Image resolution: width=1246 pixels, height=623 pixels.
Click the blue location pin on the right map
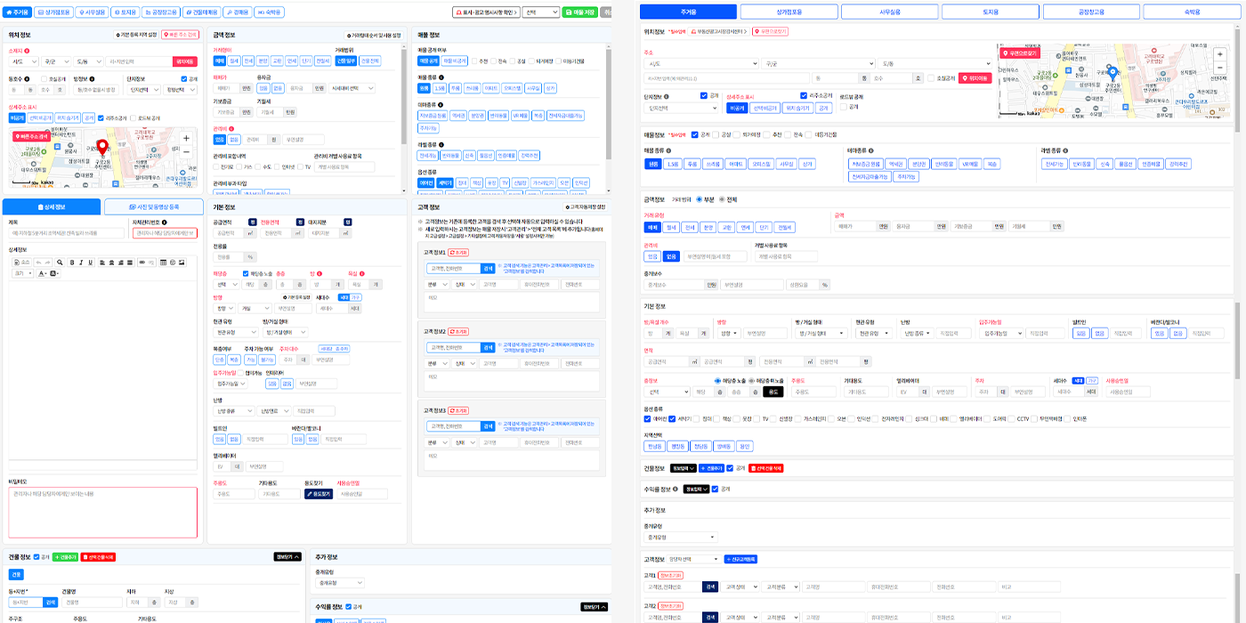pyautogui.click(x=1112, y=72)
